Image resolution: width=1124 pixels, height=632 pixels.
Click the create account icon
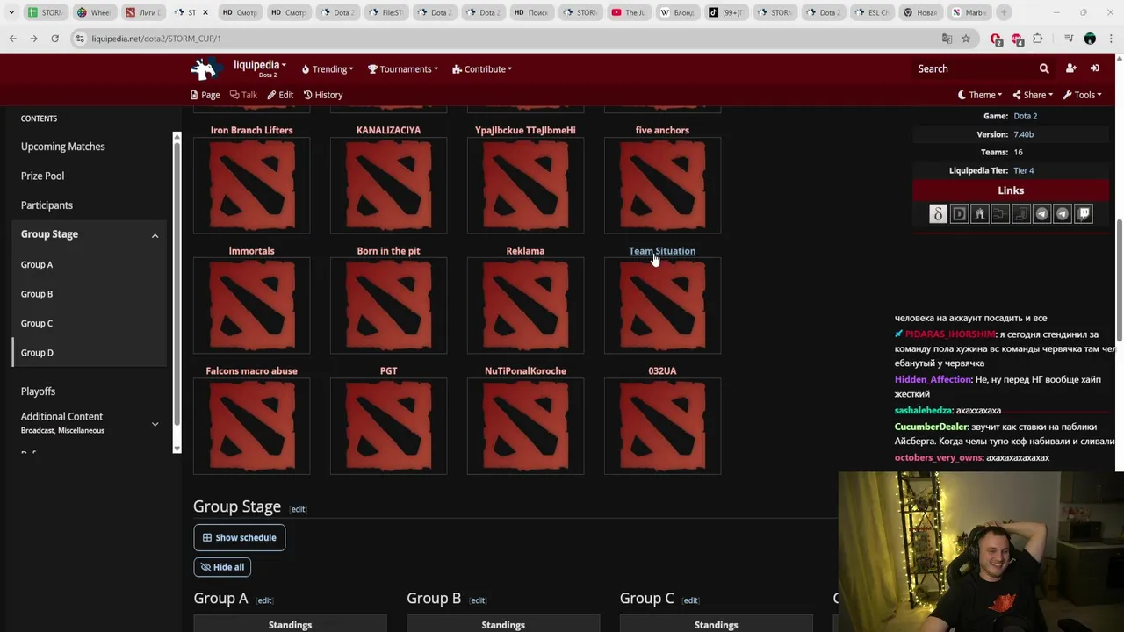pos(1070,68)
